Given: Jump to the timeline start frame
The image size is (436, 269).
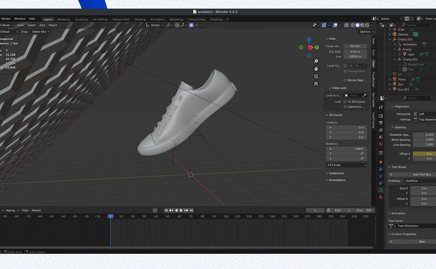Looking at the screenshot, I should (166, 210).
